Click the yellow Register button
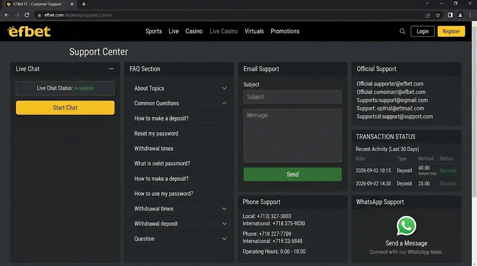 coord(451,31)
